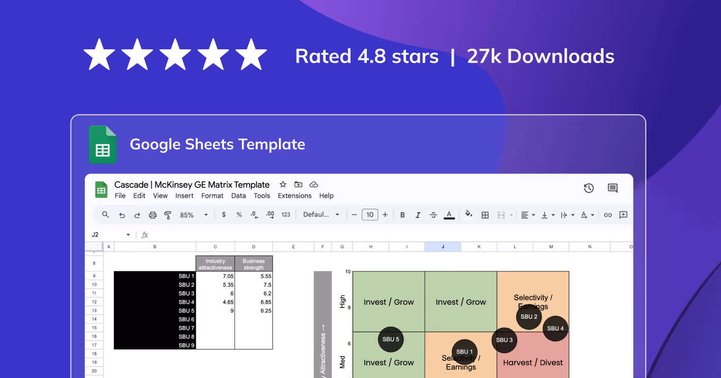Toggle bold formatting

[402, 215]
